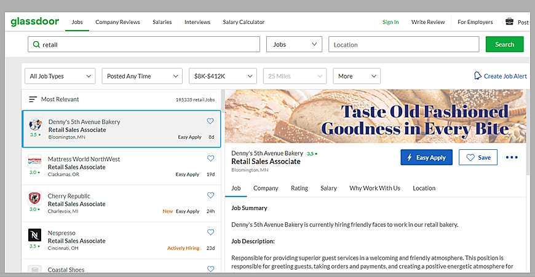Viewport: 535px width, 277px height.
Task: Click the Create Job Alert bell icon
Action: pos(478,76)
